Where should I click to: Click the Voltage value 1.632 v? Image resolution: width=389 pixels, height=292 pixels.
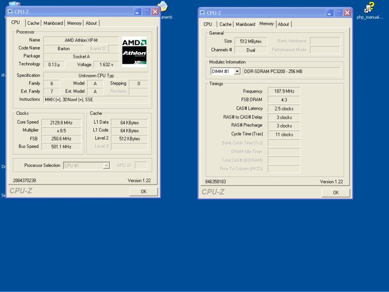tap(106, 65)
